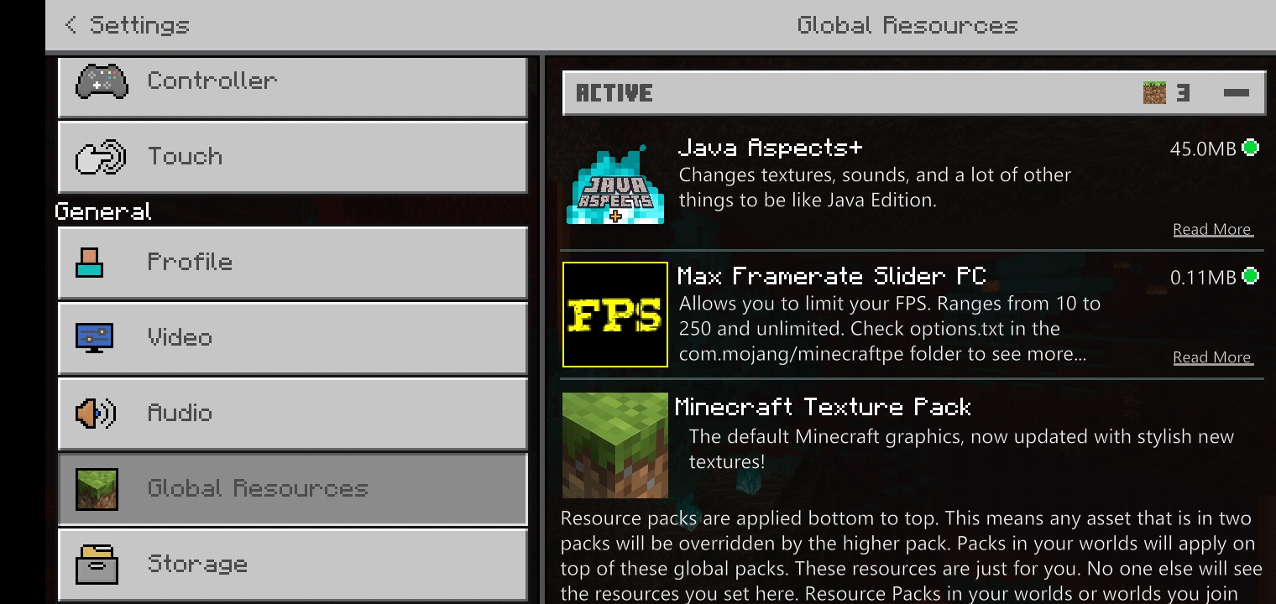Go back to Settings with the arrow

[x=71, y=25]
